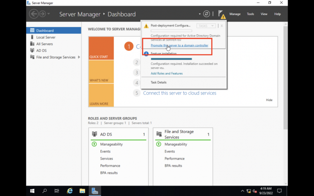Open AD DS in the left pane
Viewport: 314px width, 196px height.
[x=41, y=51]
